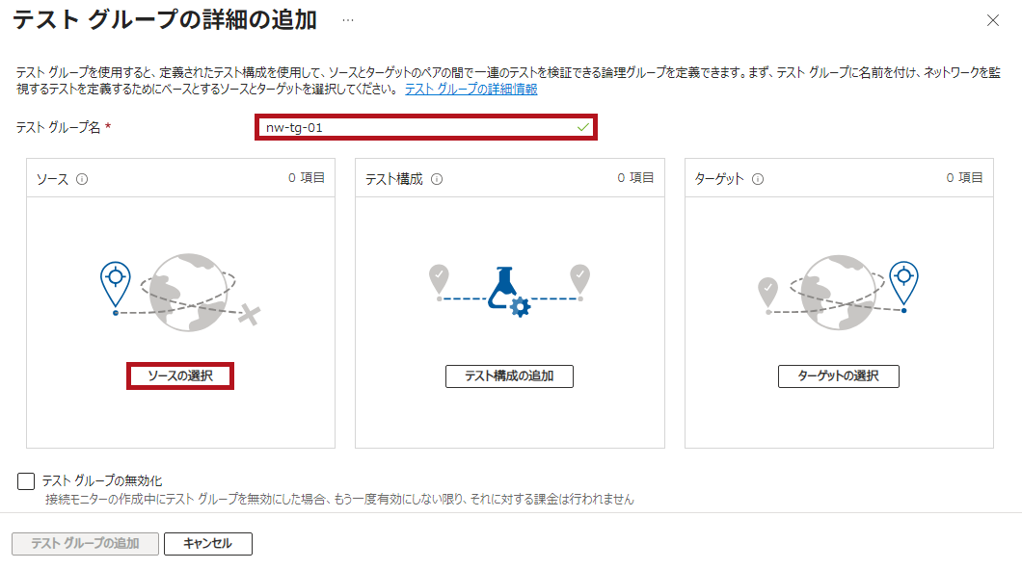Click the ターゲット card heading
1022x569 pixels.
point(719,179)
